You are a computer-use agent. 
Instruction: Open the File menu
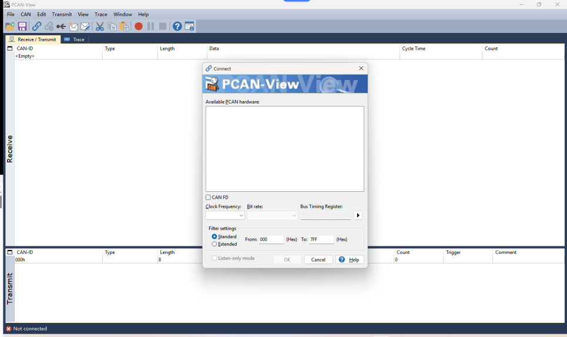[11, 14]
